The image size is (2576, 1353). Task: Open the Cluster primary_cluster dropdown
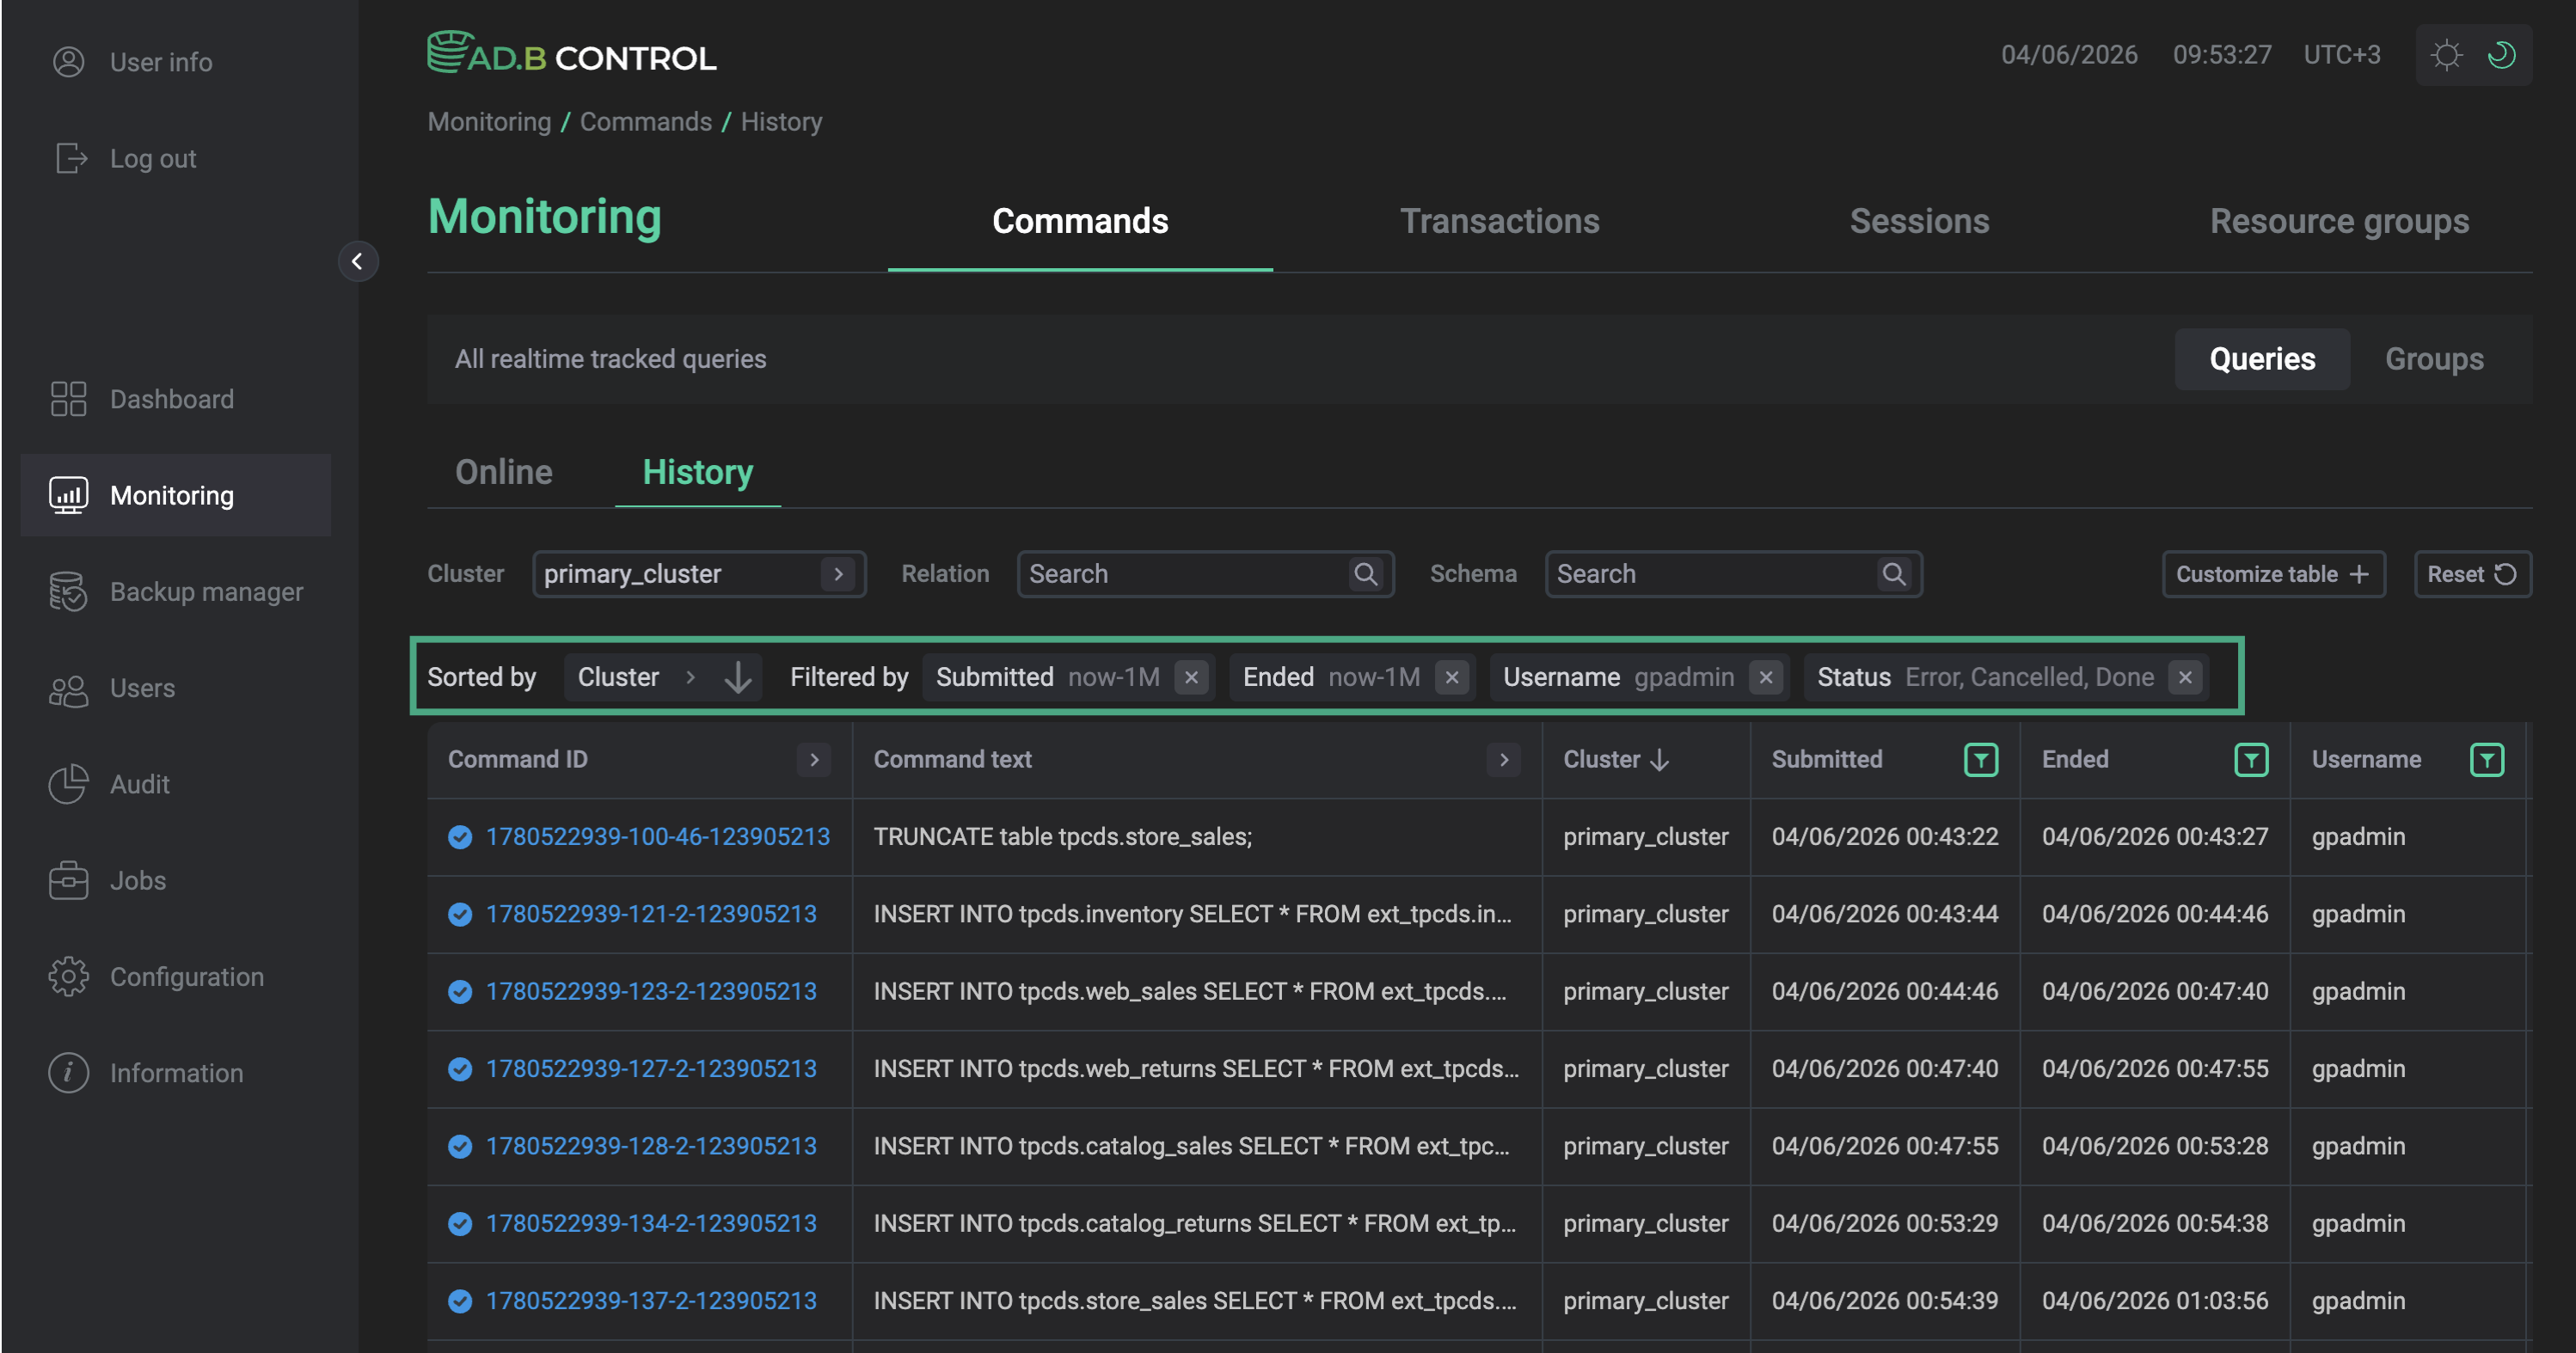[x=699, y=574]
